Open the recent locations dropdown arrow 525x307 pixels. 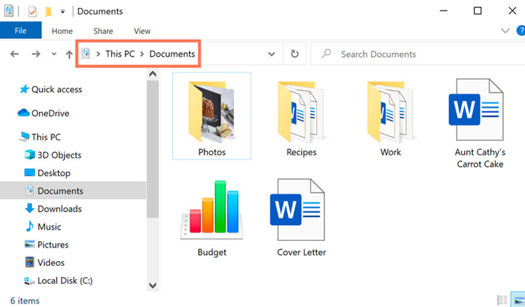(x=53, y=54)
